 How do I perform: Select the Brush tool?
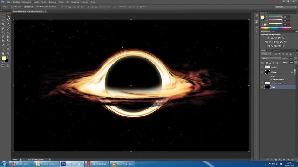click(8, 28)
